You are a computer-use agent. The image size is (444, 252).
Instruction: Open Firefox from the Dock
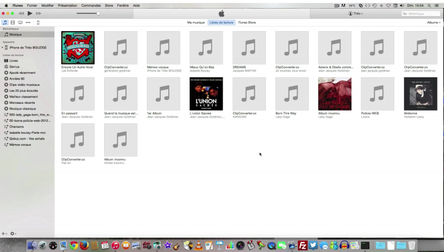click(x=84, y=245)
